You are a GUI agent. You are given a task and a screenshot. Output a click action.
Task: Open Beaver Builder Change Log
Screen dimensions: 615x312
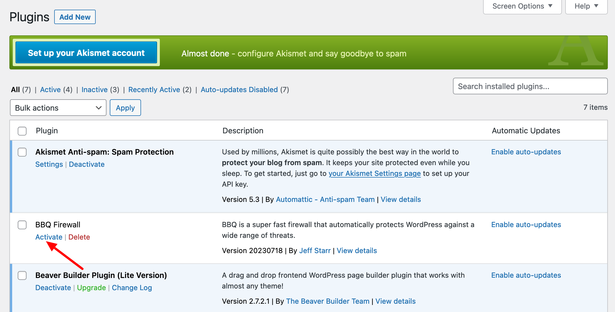click(132, 288)
